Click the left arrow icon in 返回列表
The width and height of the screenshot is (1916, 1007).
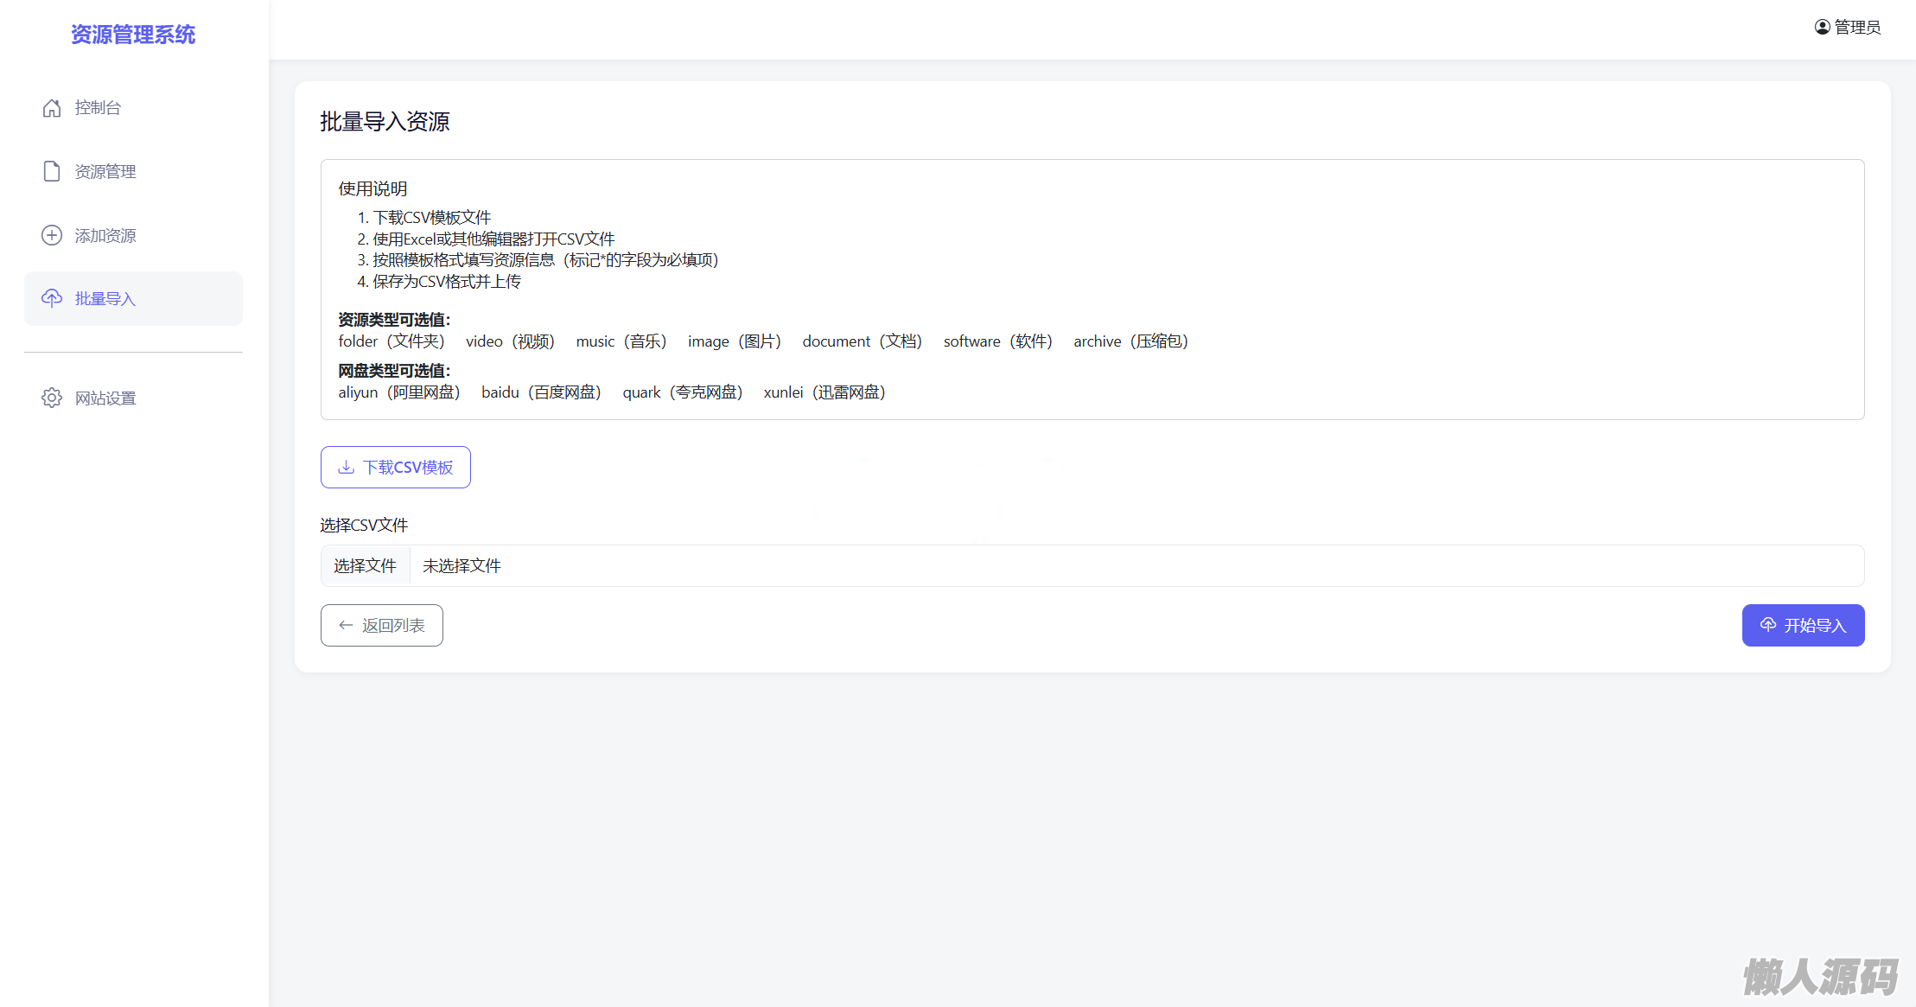click(346, 625)
